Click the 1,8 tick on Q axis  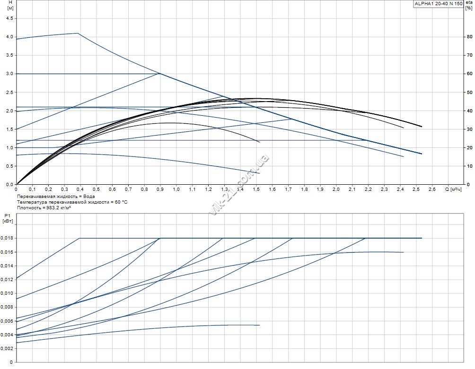pos(304,189)
